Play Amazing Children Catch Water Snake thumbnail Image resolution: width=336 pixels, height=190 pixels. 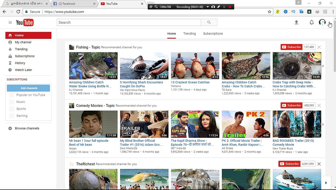[93, 66]
